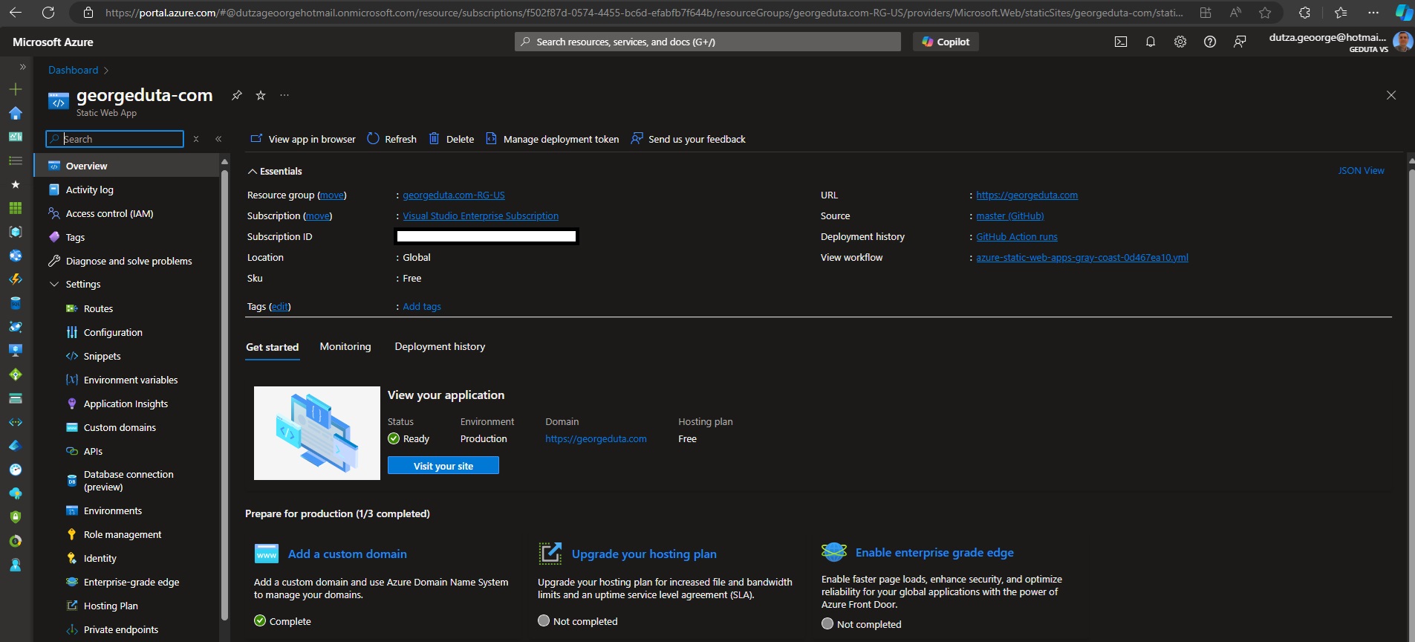Open browser extensions puzzle icon
1415x642 pixels.
(x=1304, y=13)
